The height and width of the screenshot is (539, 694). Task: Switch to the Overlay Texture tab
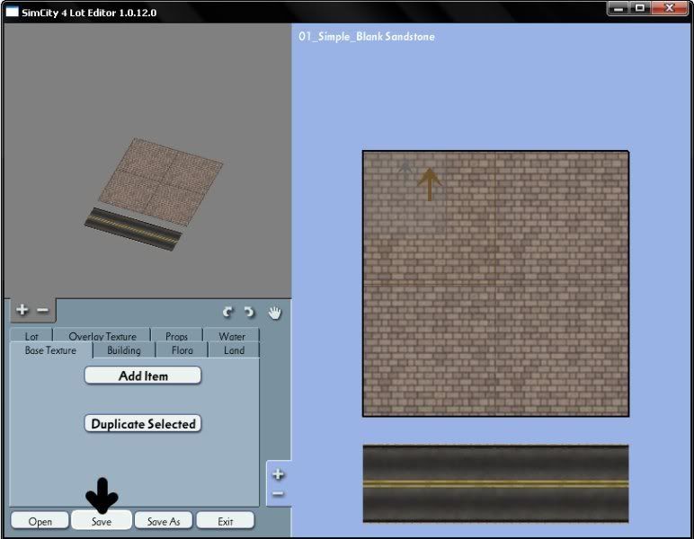pyautogui.click(x=102, y=336)
